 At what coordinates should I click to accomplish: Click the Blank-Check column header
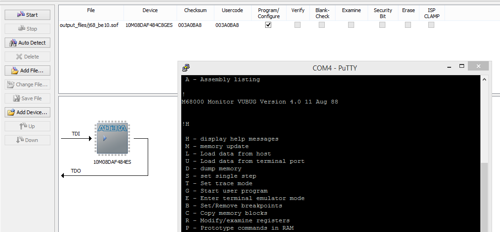(322, 13)
